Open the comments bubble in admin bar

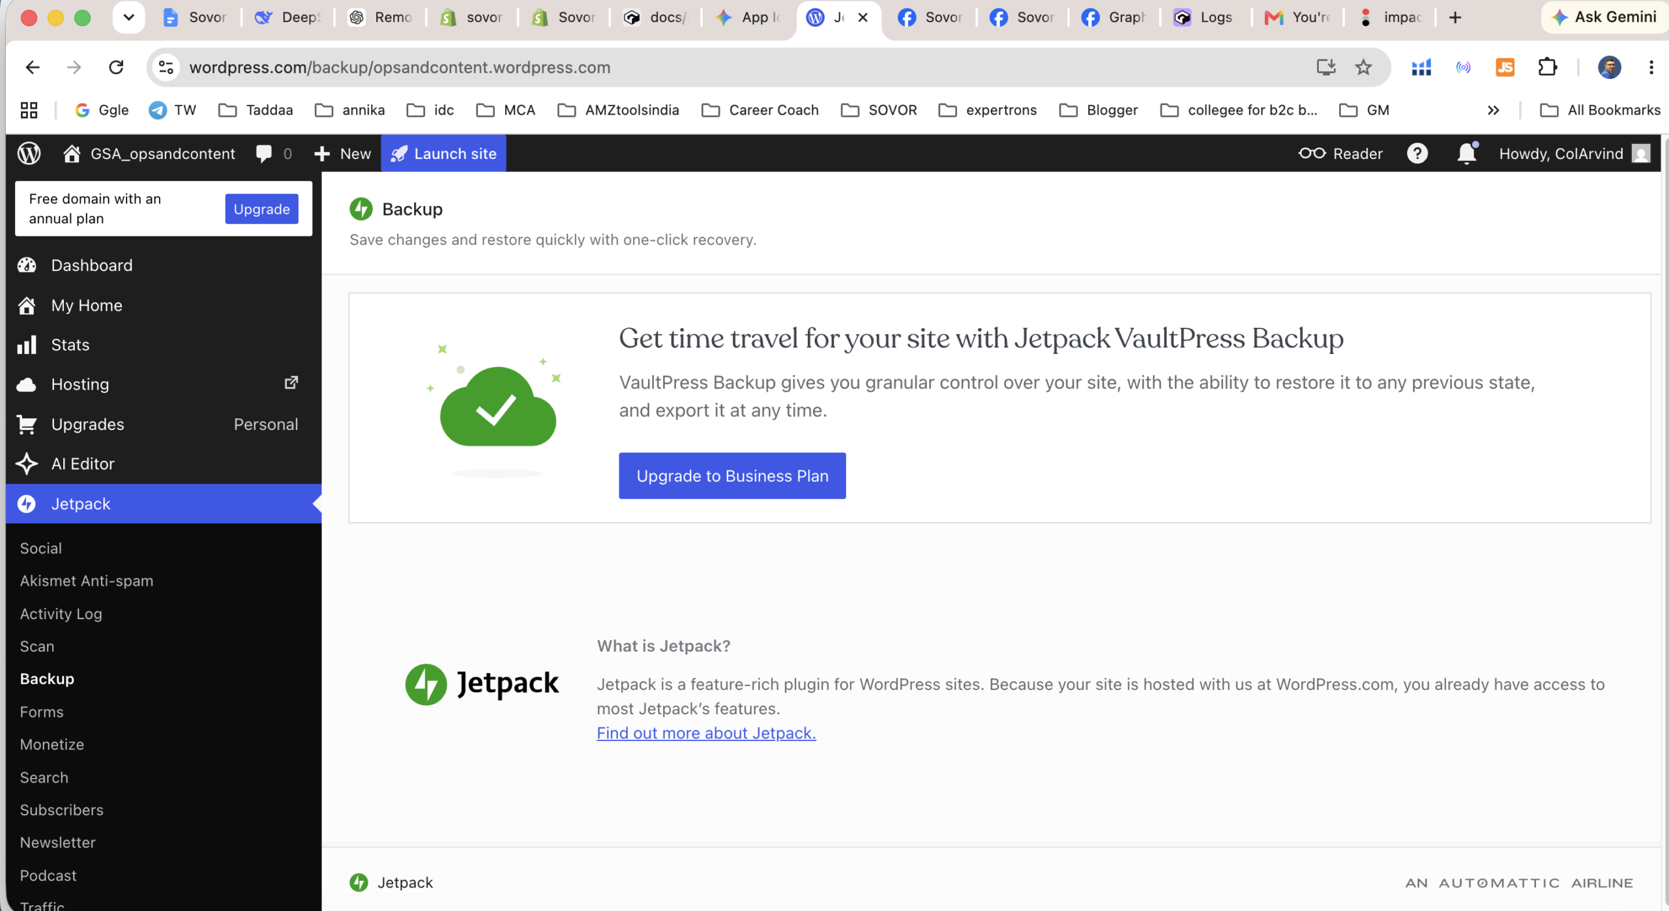point(274,154)
